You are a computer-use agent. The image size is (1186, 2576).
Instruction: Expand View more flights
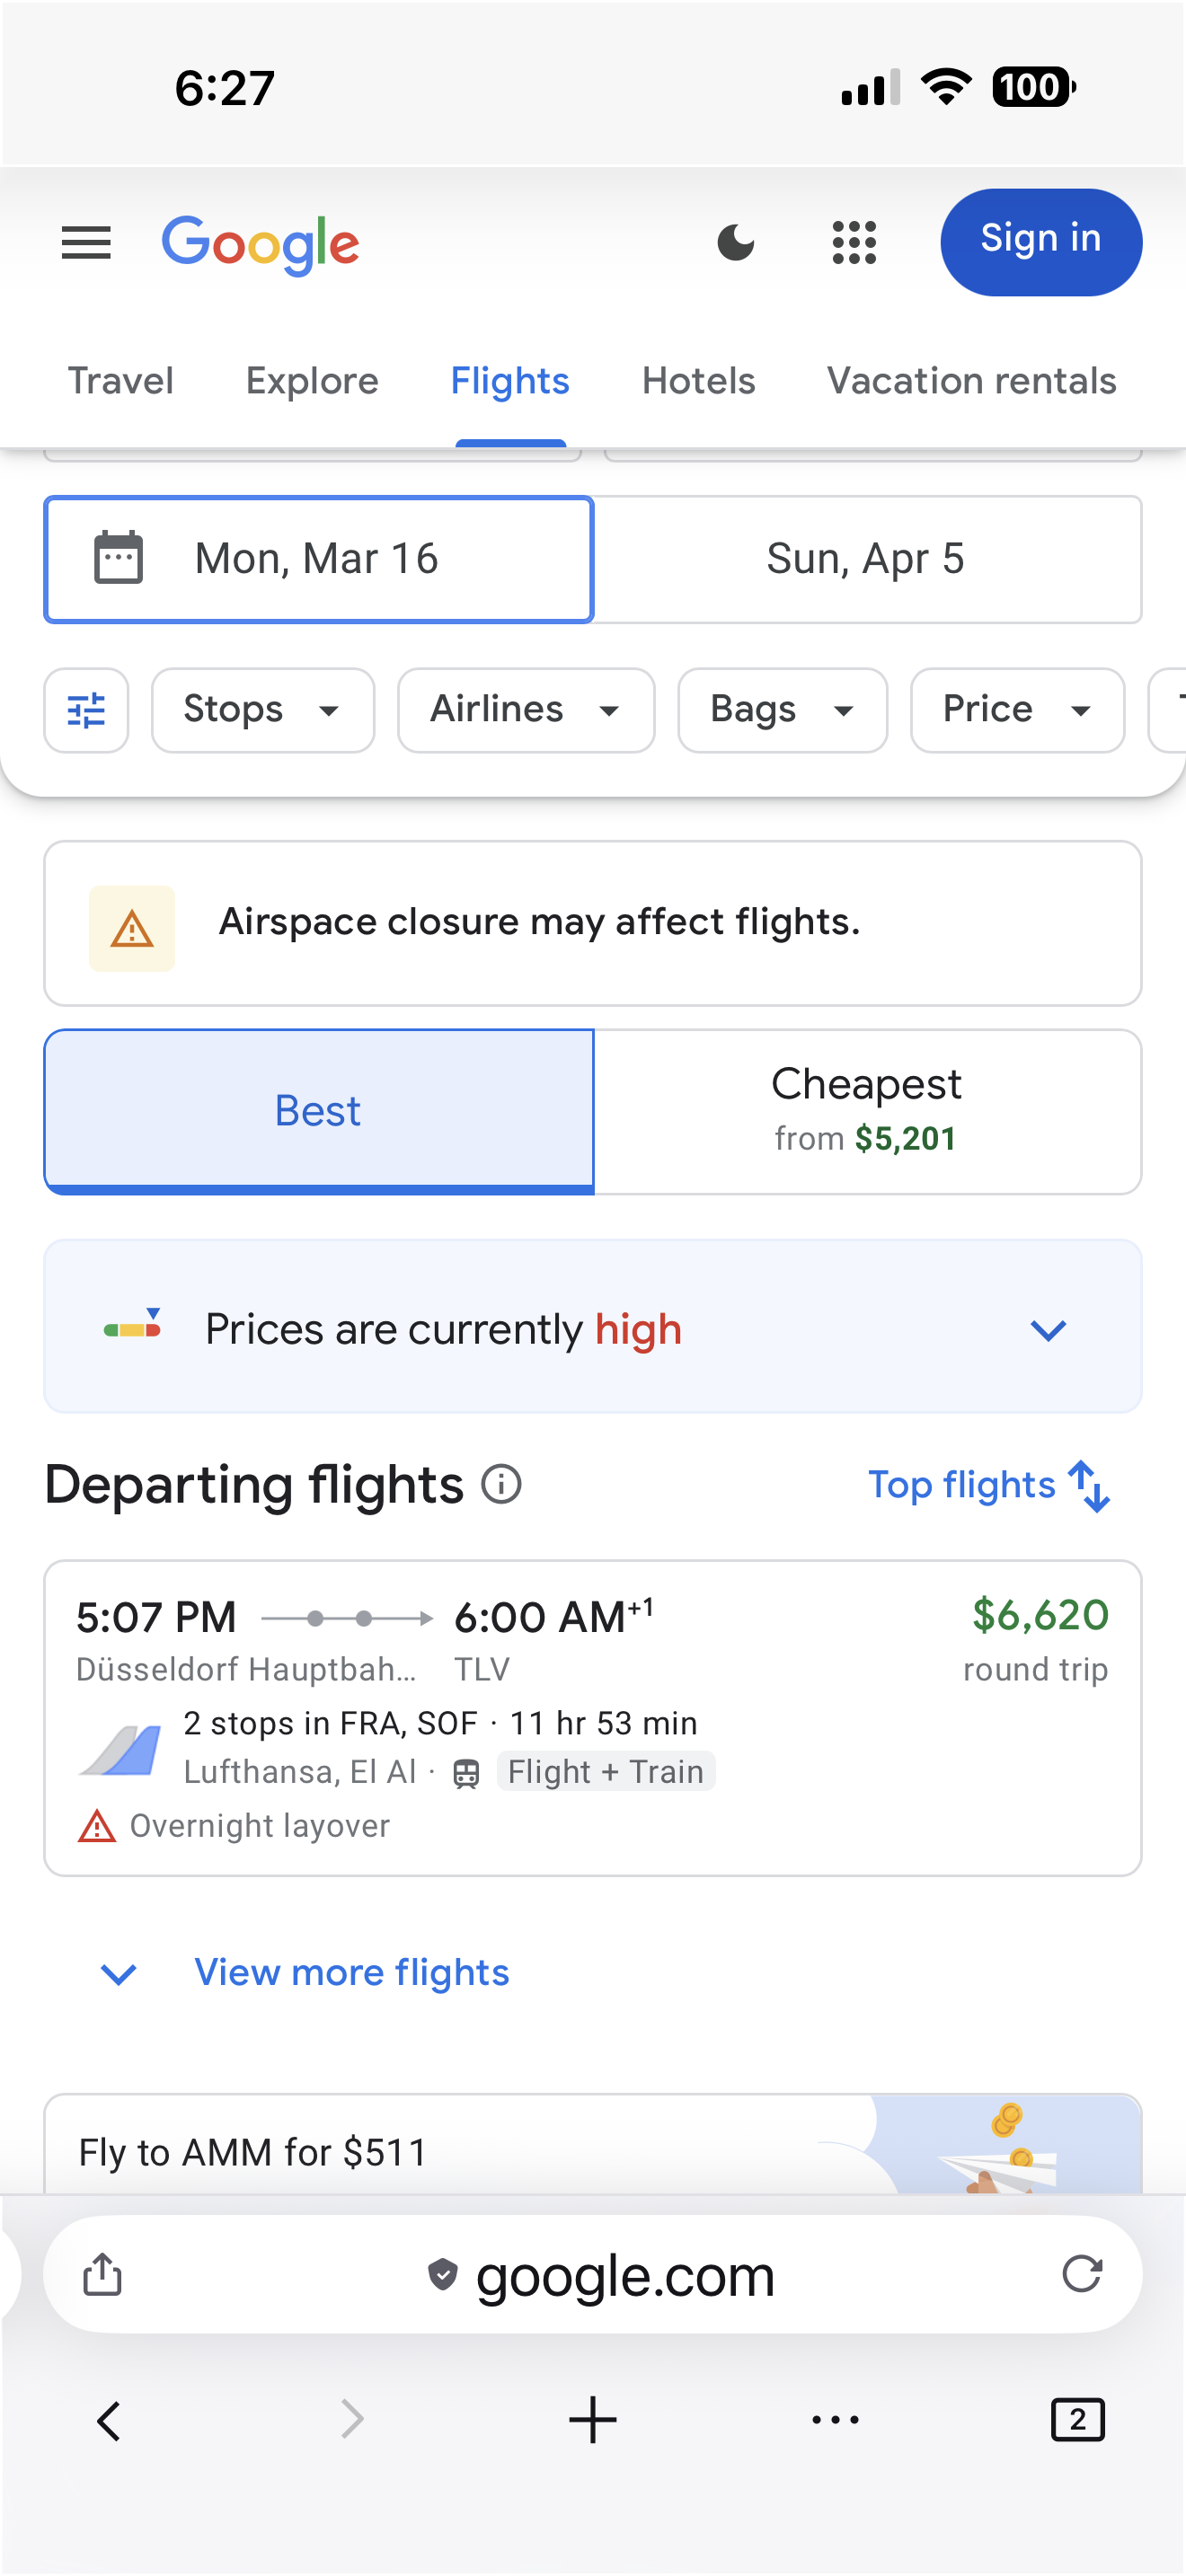(x=350, y=1973)
